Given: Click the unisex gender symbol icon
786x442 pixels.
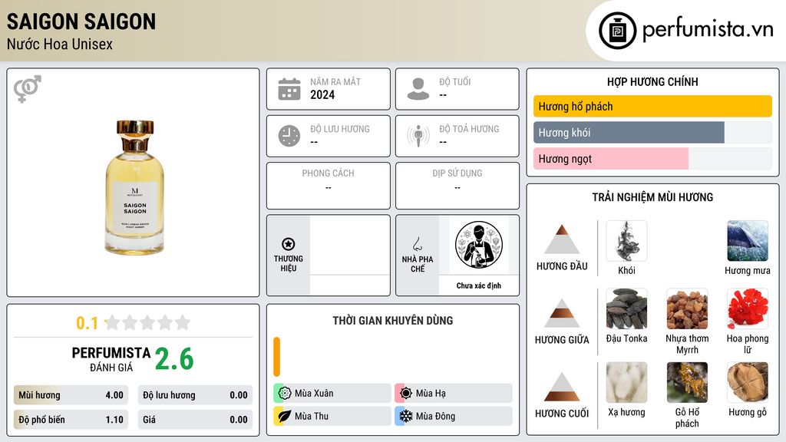Looking at the screenshot, I should point(28,89).
